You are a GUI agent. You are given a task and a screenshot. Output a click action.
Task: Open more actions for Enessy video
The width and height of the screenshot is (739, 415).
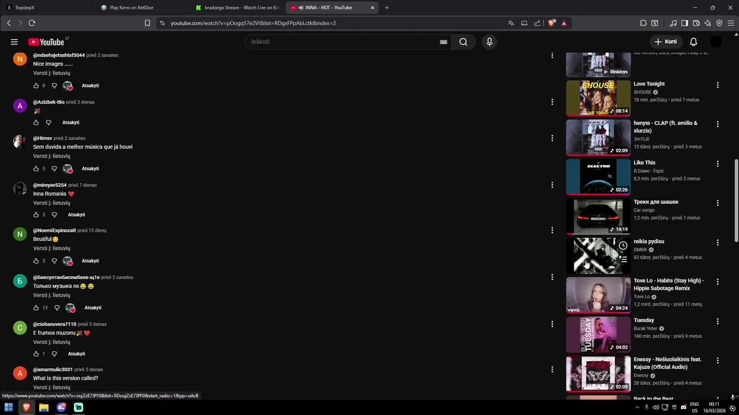pos(718,360)
